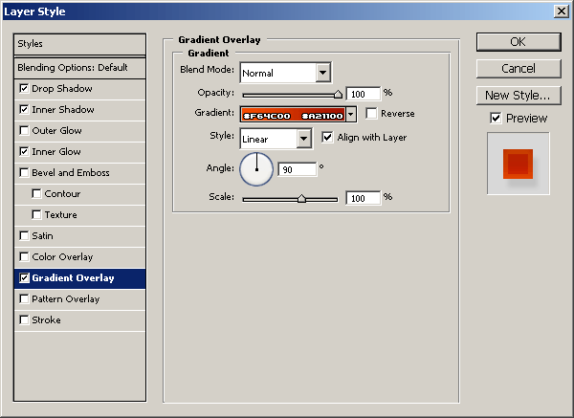Image resolution: width=574 pixels, height=418 pixels.
Task: Open the Drop Shadow settings row
Action: [x=79, y=89]
